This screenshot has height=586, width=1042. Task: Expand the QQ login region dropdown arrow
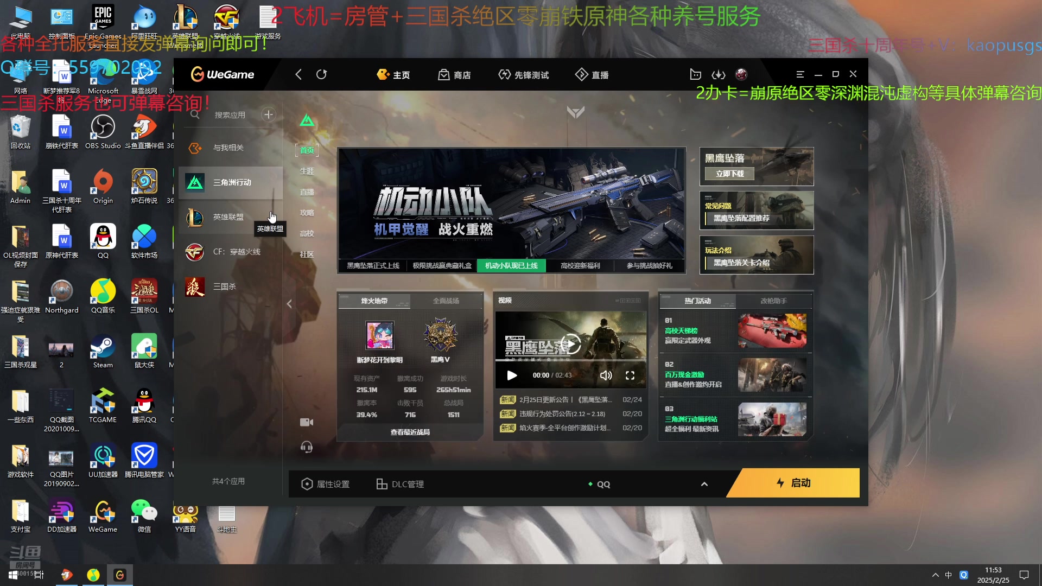click(x=704, y=484)
